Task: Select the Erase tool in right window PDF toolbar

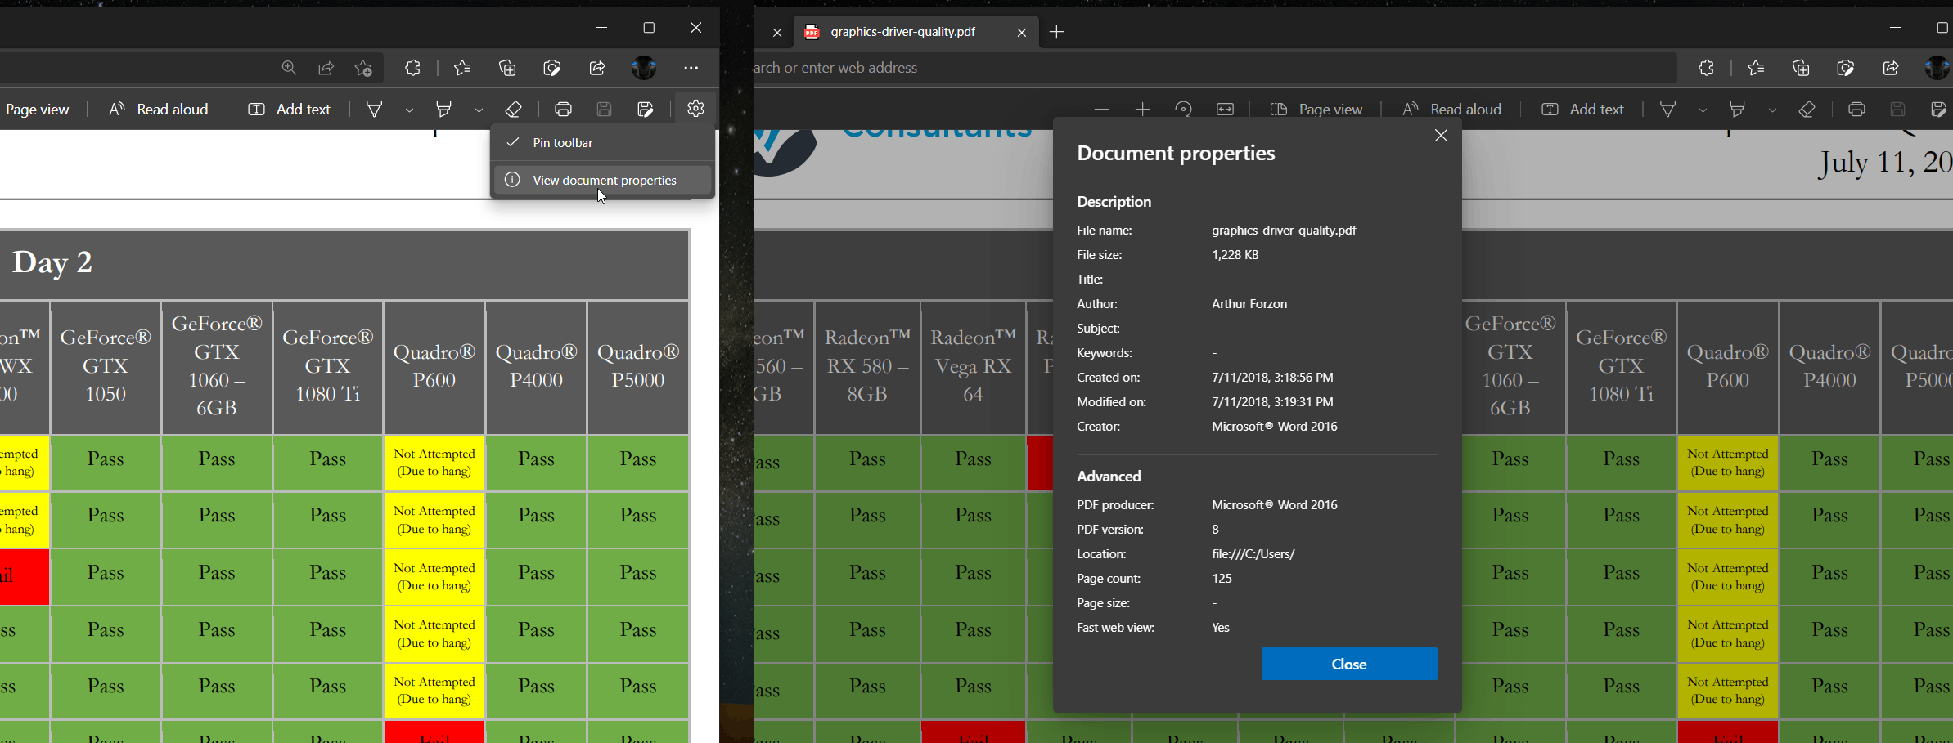Action: click(1807, 109)
